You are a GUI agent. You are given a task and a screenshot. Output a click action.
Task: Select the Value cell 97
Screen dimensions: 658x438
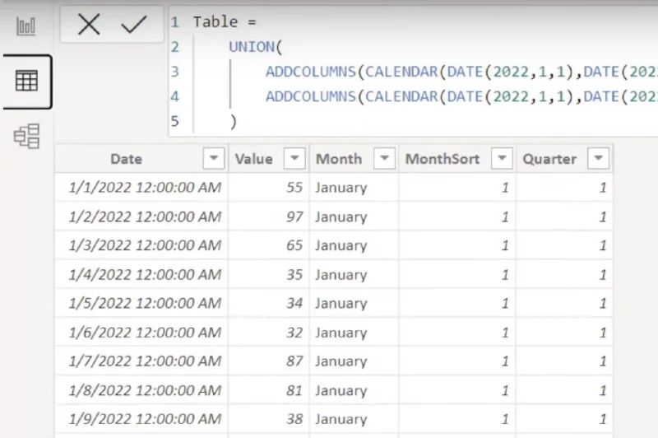pyautogui.click(x=269, y=217)
